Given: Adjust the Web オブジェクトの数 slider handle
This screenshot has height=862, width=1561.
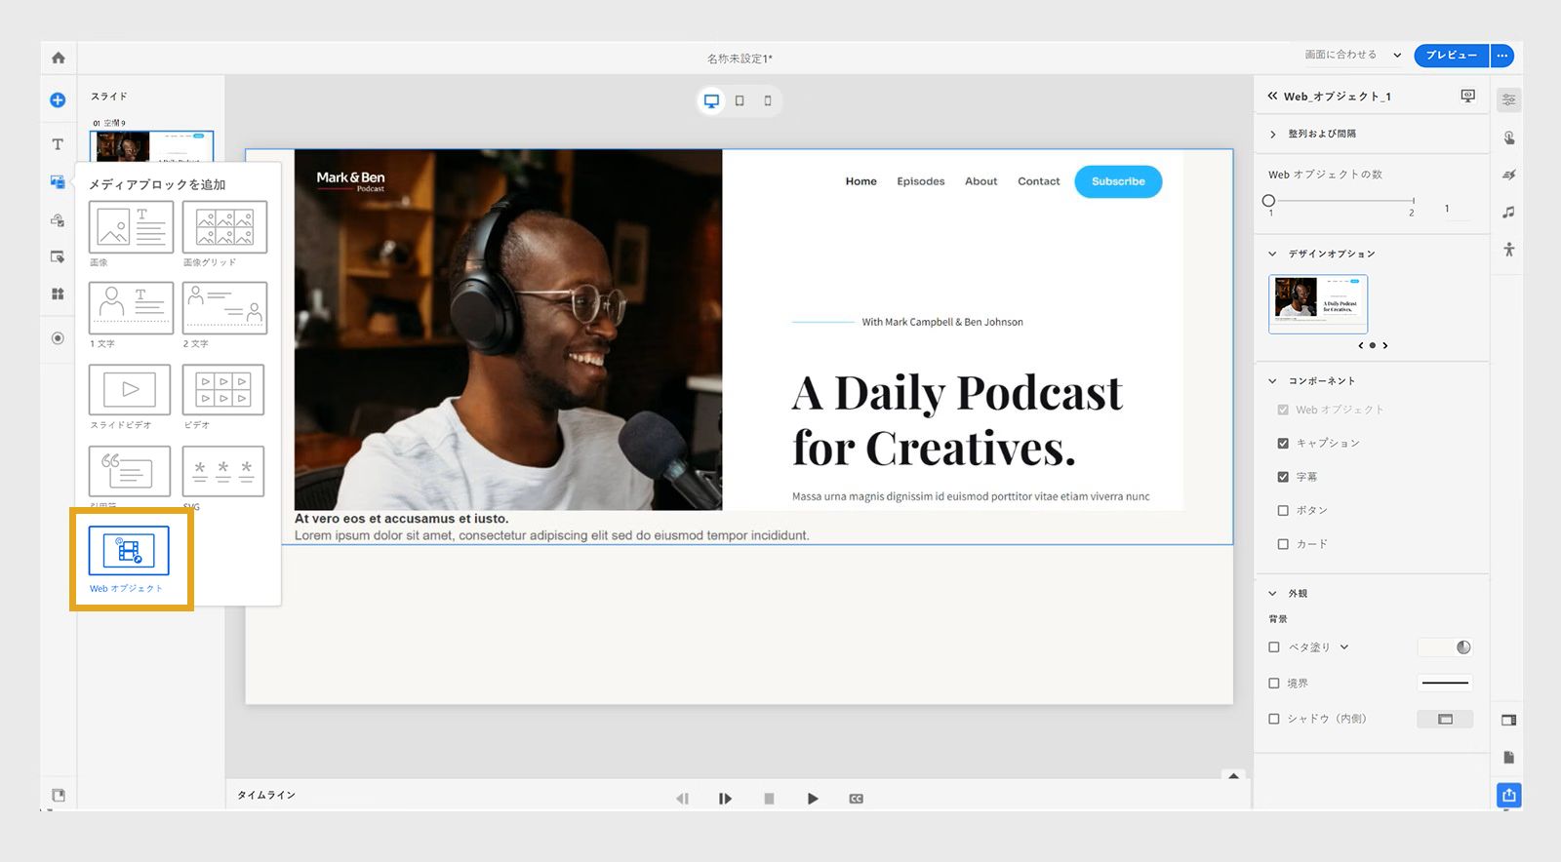Looking at the screenshot, I should click(1268, 201).
